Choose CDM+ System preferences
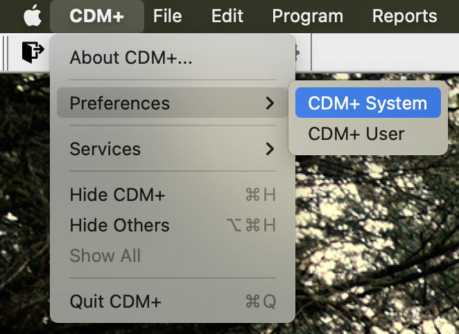Image resolution: width=459 pixels, height=334 pixels. (x=367, y=103)
